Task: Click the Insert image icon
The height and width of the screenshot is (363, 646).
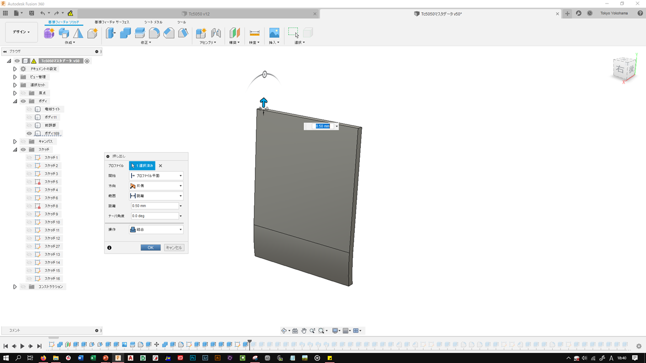Action: click(x=274, y=33)
